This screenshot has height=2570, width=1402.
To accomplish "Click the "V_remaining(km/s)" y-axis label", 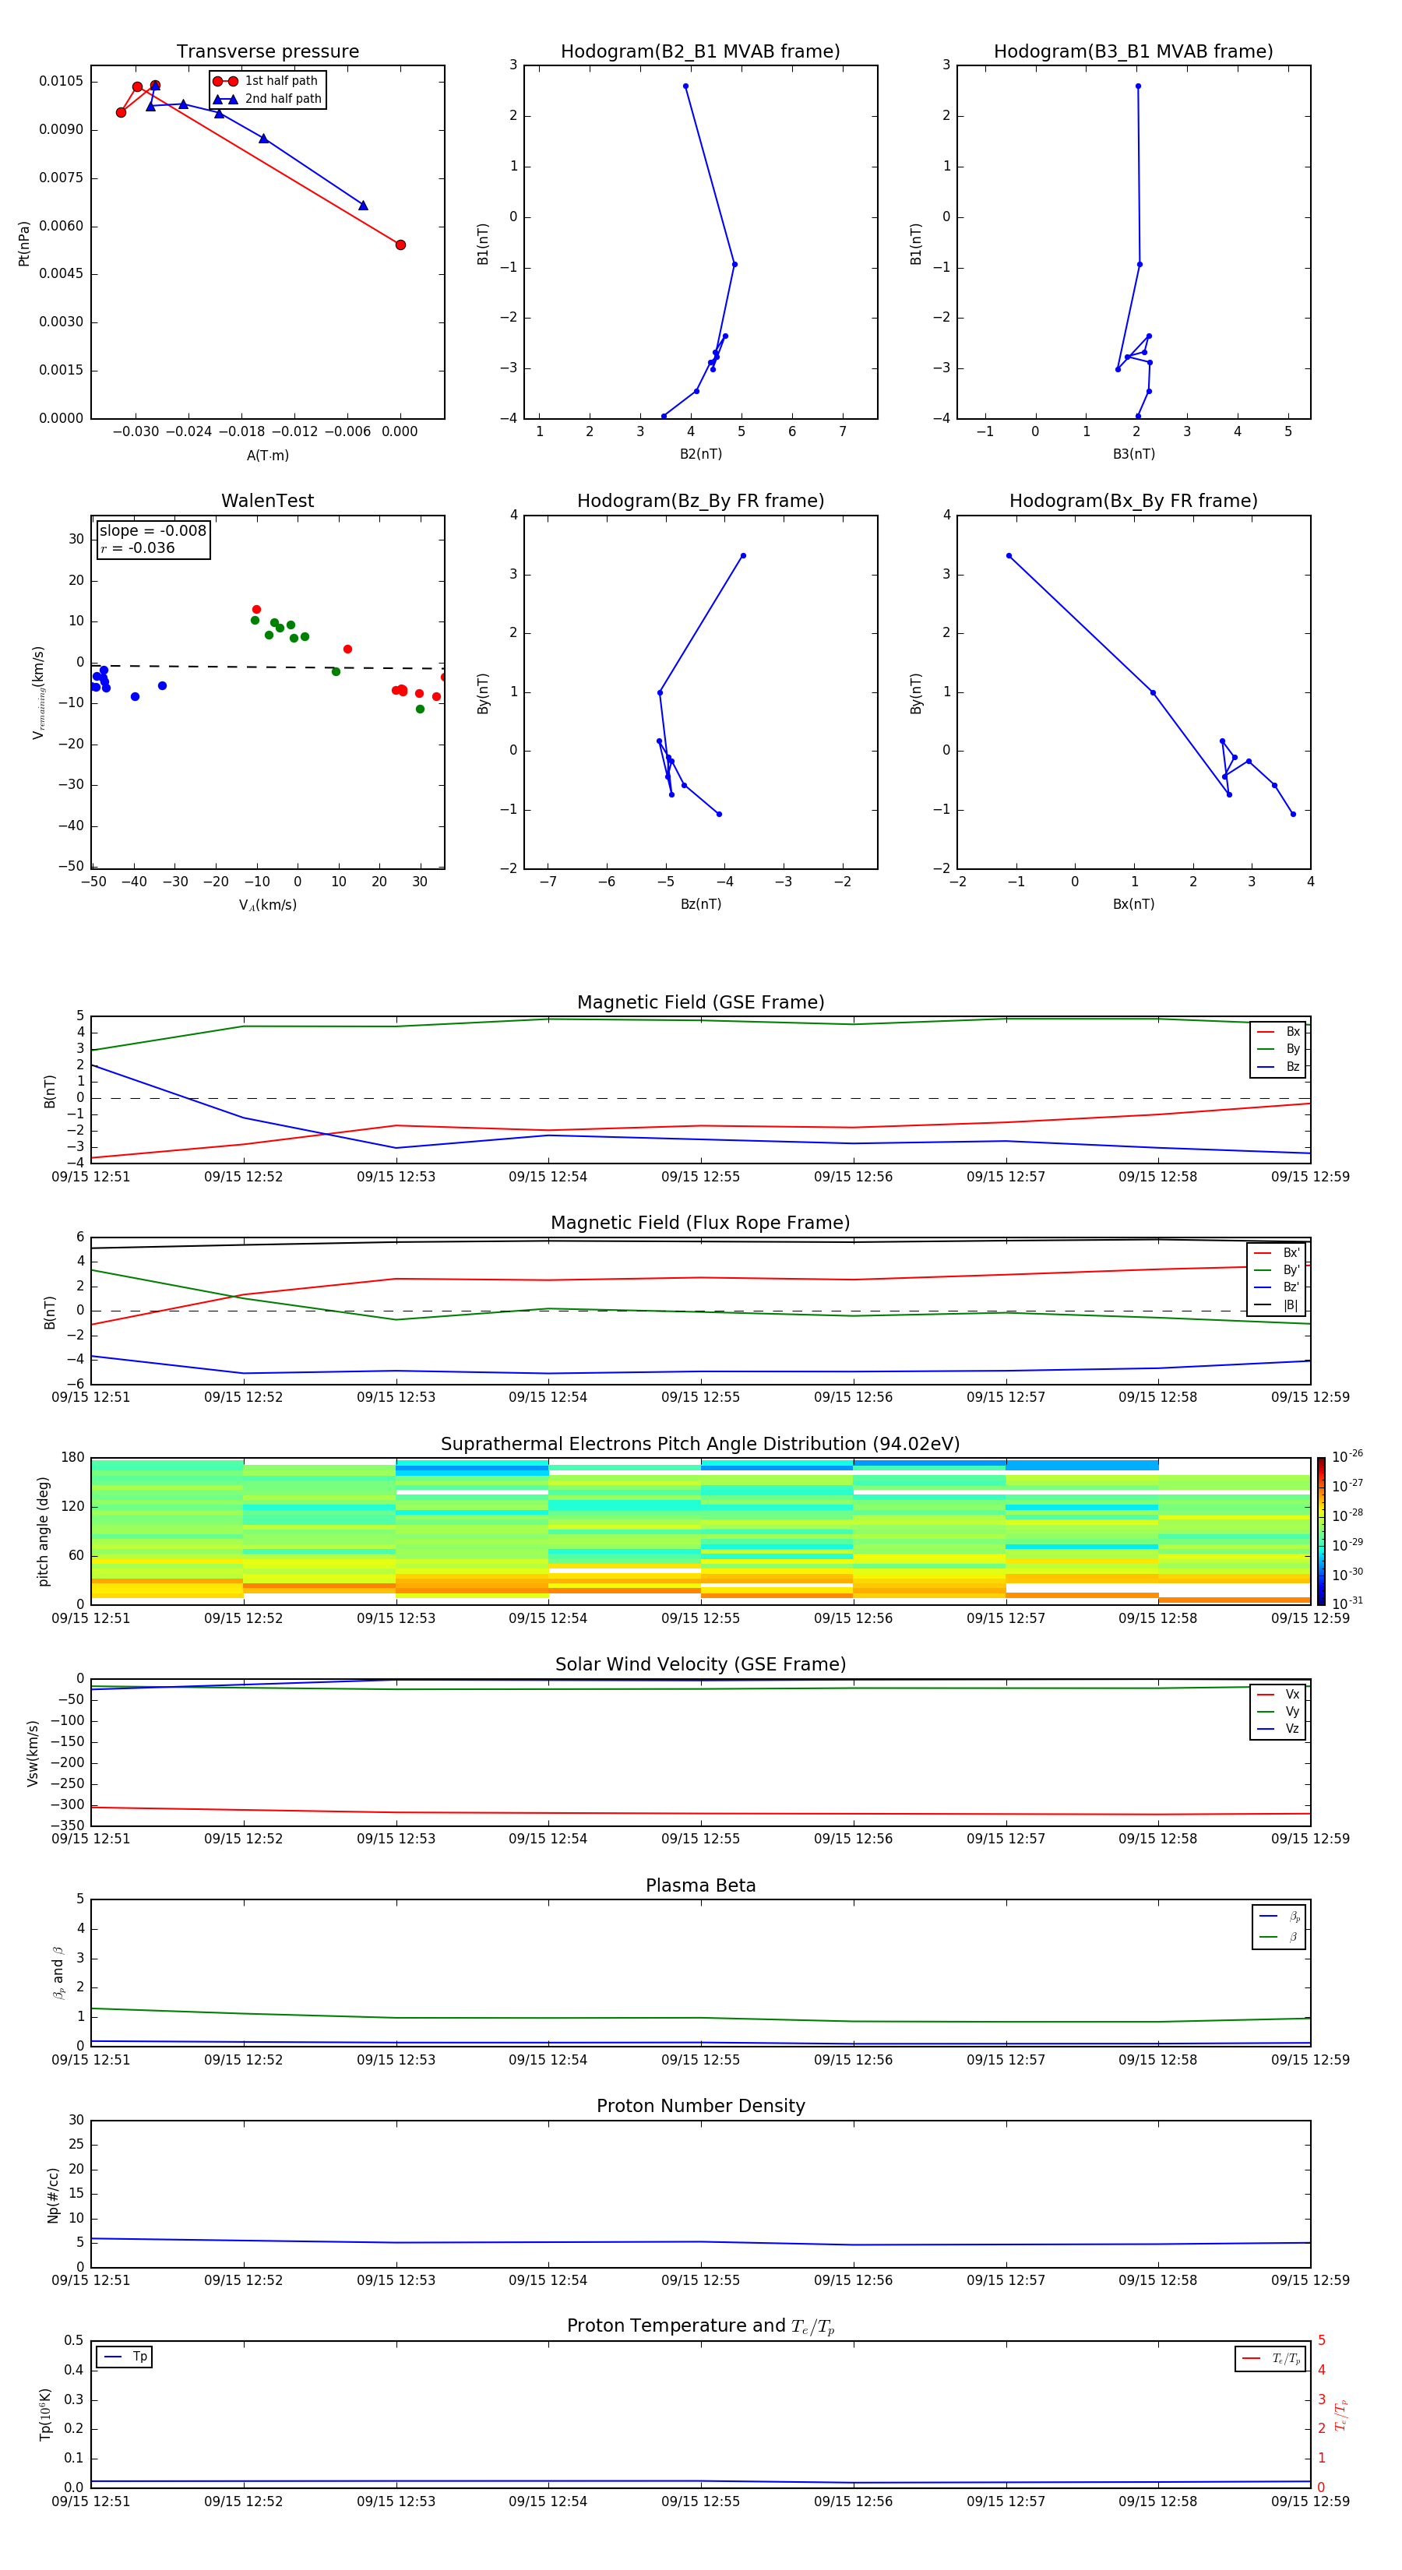I will [x=39, y=692].
